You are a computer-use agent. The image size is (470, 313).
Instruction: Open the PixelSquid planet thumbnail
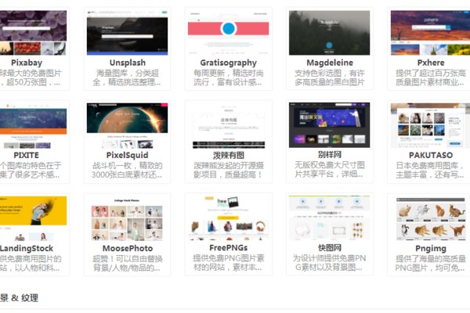pos(127,125)
